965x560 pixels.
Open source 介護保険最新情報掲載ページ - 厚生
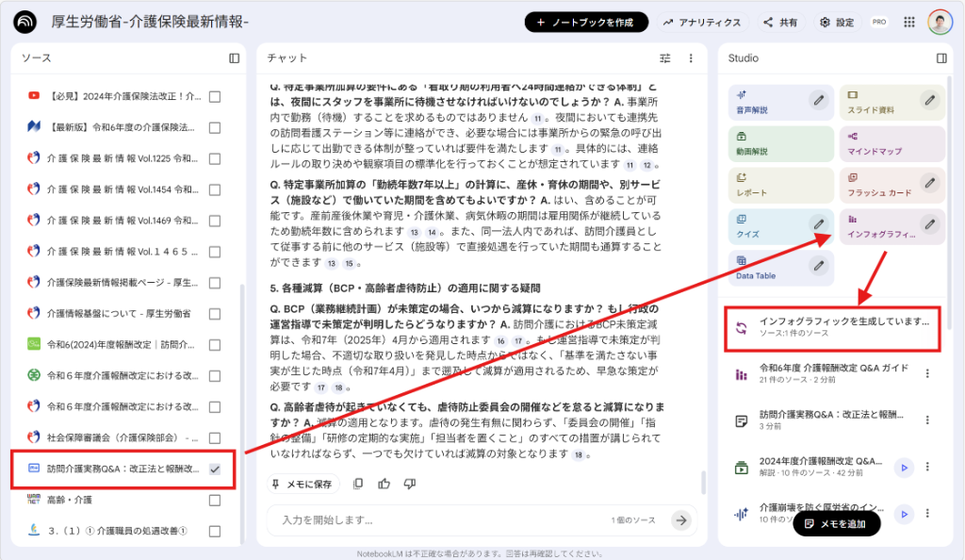coord(123,283)
